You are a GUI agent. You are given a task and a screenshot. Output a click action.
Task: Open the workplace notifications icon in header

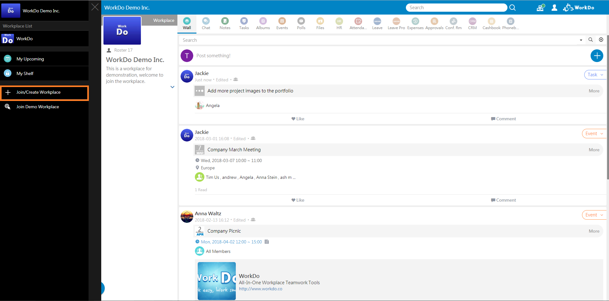[x=540, y=8]
